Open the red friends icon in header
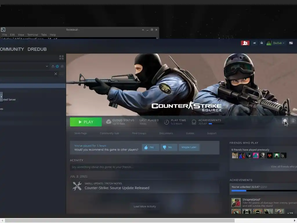This screenshot has height=223, width=297. pos(245,43)
